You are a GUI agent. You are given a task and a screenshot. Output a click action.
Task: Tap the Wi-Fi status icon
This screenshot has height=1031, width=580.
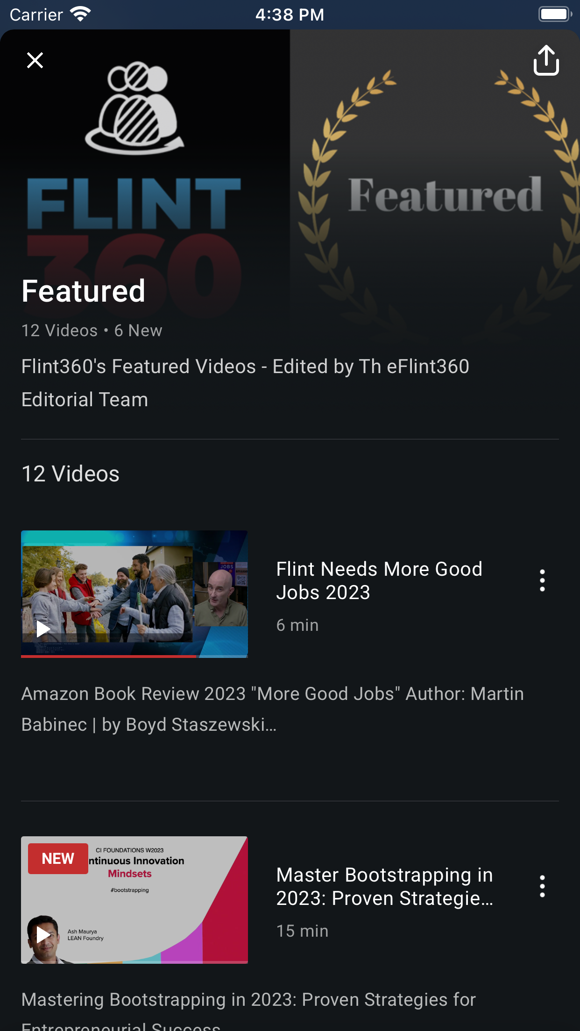tap(80, 14)
